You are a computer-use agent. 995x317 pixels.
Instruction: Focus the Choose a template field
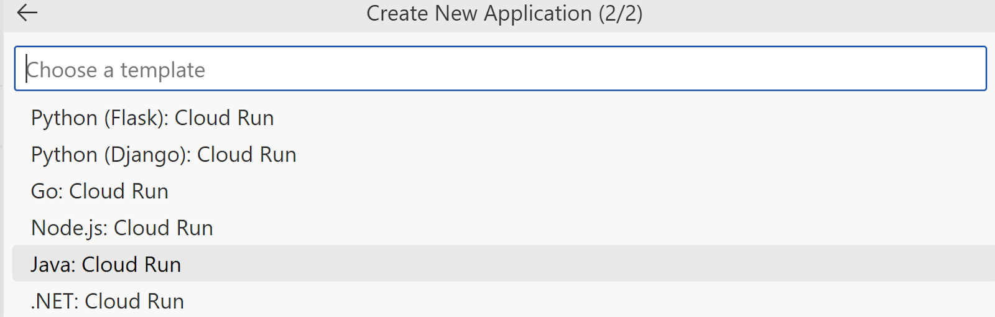[x=500, y=69]
